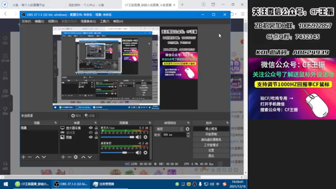Viewport: 336px width, 189px height.
Task: Pop out the 控件 dock panel
Action: tap(227, 123)
